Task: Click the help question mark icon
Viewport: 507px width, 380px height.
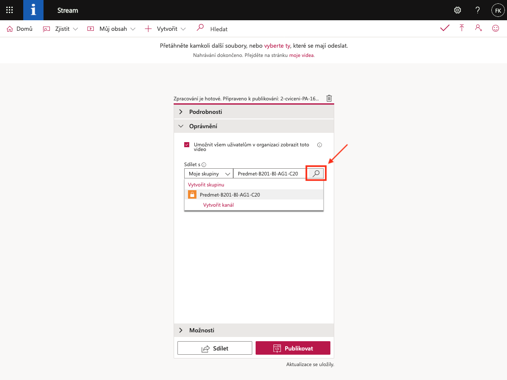Action: (x=477, y=10)
